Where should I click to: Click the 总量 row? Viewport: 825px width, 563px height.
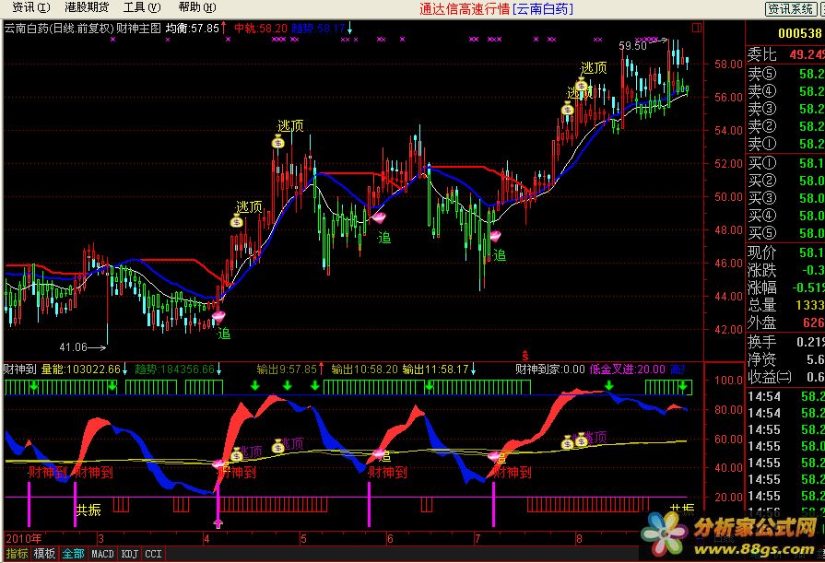[x=785, y=305]
